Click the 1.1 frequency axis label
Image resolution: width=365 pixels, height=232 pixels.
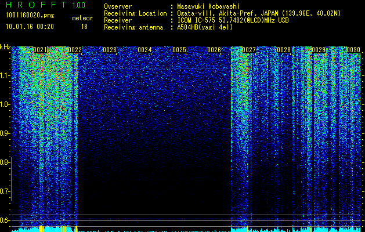(x=5, y=75)
